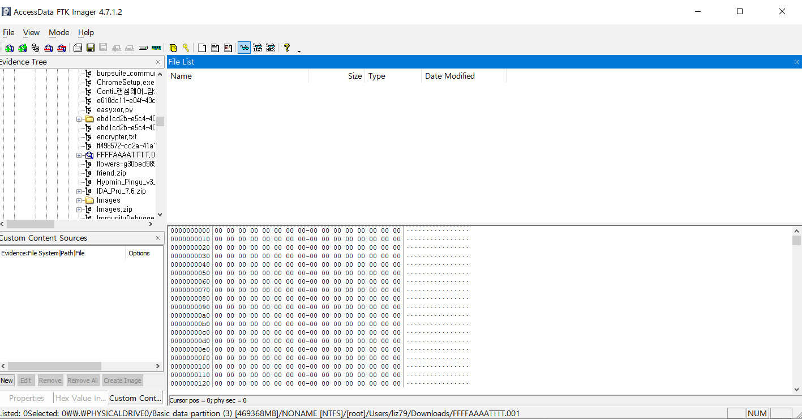Image resolution: width=802 pixels, height=419 pixels.
Task: Click the NUM status bar indicator
Action: click(x=757, y=413)
